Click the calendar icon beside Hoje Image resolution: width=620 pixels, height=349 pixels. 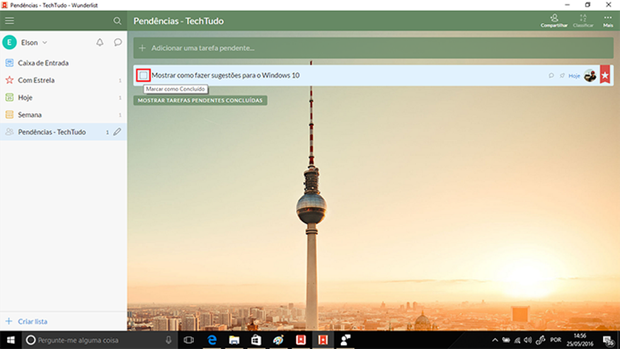9,97
